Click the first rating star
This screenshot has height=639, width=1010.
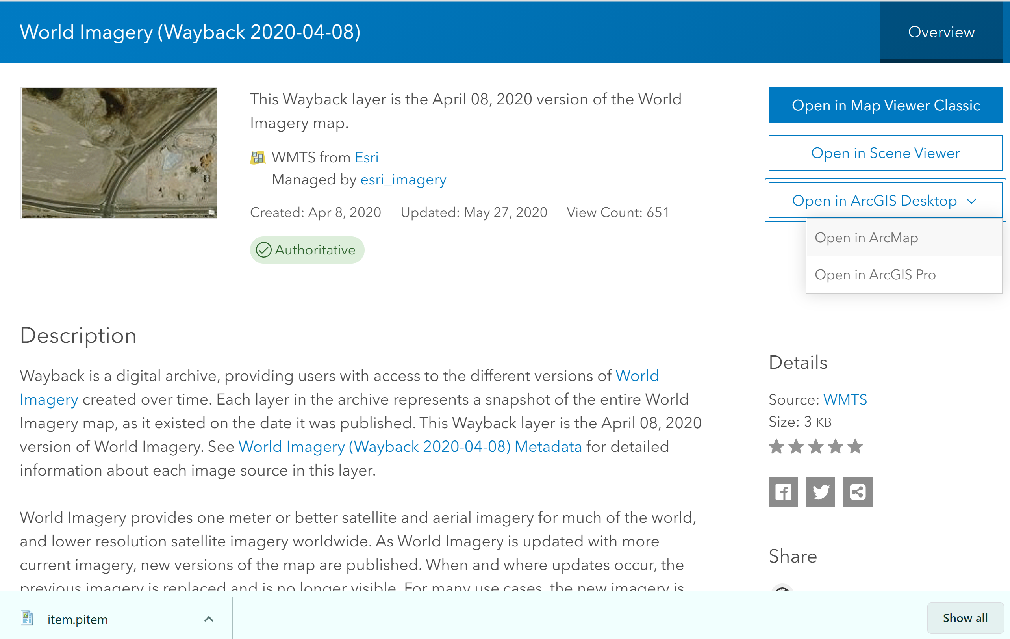(x=776, y=446)
